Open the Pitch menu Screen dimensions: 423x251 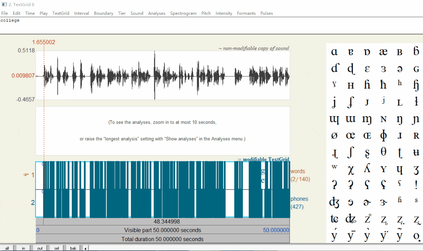pos(206,13)
